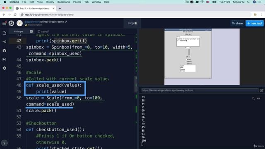
Task: Click the multi-line text box in Tk window
Action: click(188, 42)
